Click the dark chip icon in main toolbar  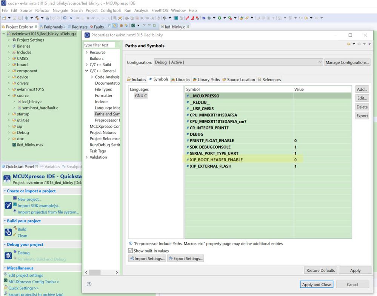point(165,18)
